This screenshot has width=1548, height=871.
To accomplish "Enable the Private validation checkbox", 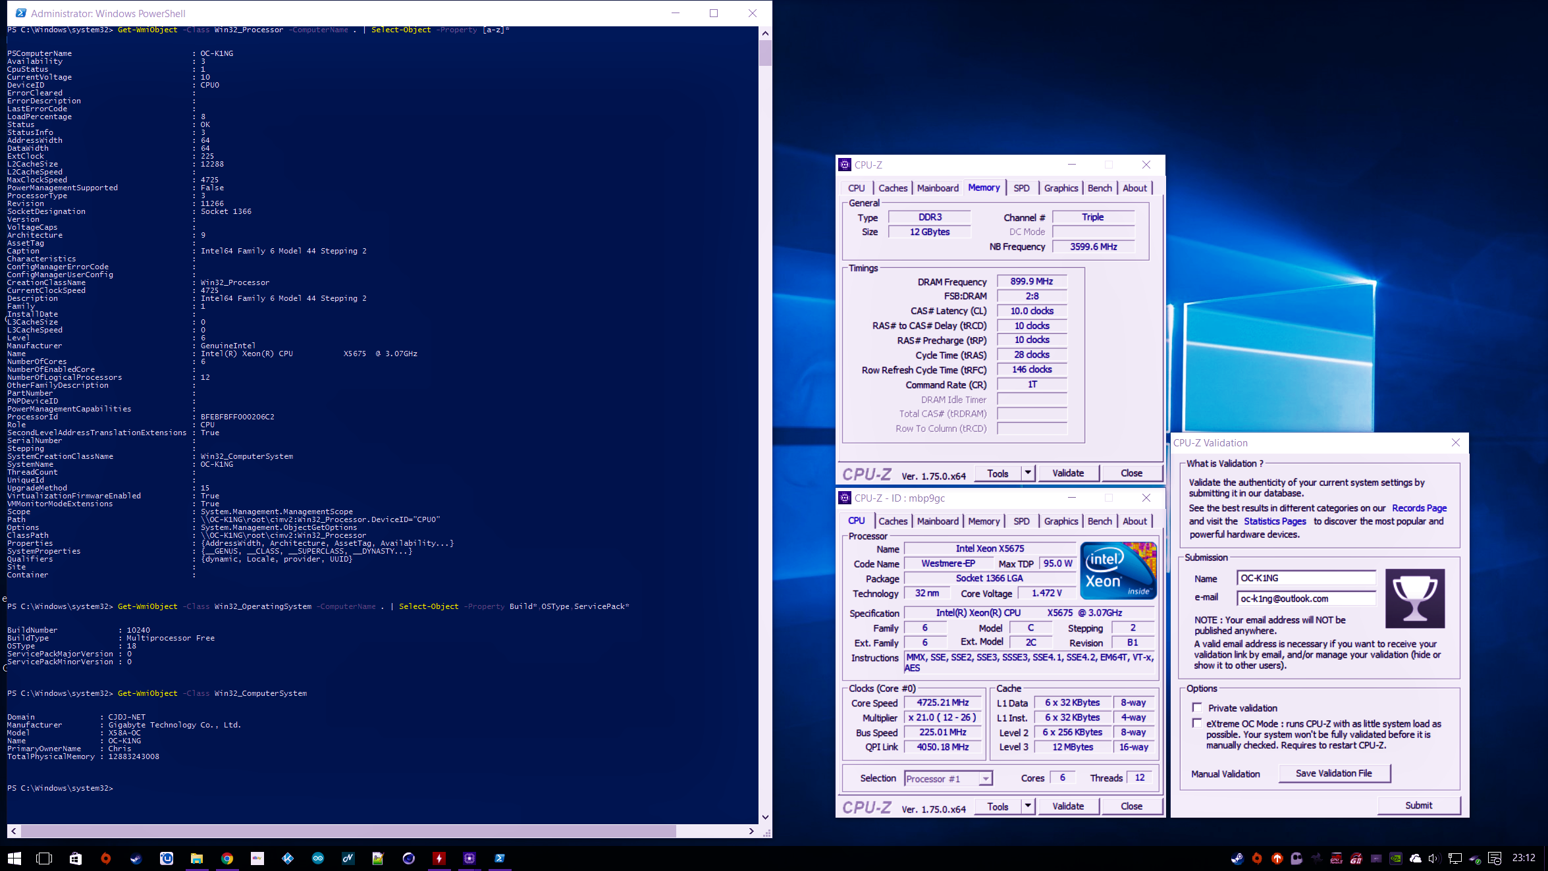I will pyautogui.click(x=1197, y=708).
